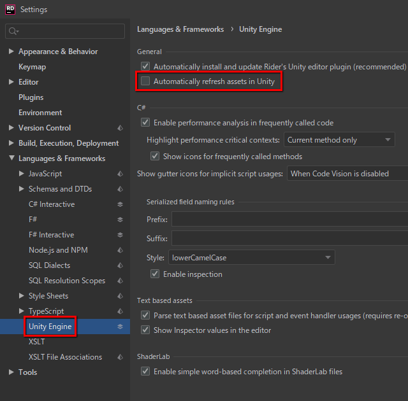The height and width of the screenshot is (401, 408).
Task: Expand the Schemas and DTDs node
Action: [x=22, y=189]
